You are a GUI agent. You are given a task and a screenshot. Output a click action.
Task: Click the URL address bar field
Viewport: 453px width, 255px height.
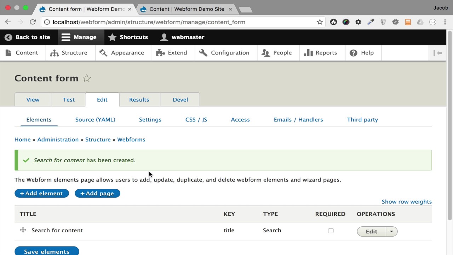click(x=177, y=22)
